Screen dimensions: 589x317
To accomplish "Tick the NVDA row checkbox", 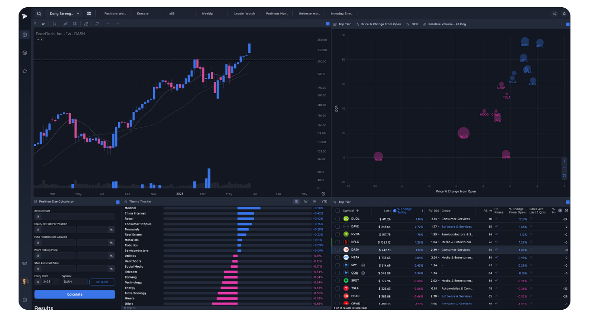I will (338, 234).
